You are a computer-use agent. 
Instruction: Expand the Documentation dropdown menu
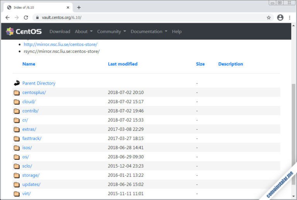(x=149, y=31)
